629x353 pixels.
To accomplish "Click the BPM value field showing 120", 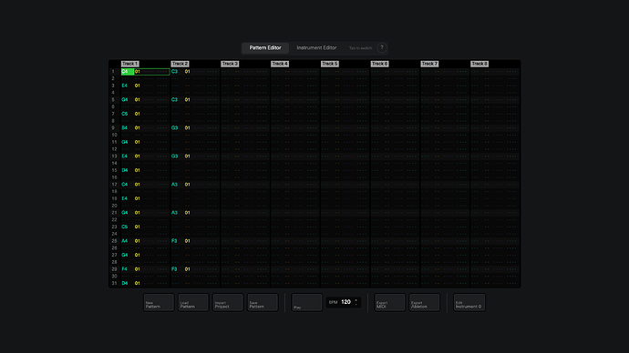I will coord(345,302).
